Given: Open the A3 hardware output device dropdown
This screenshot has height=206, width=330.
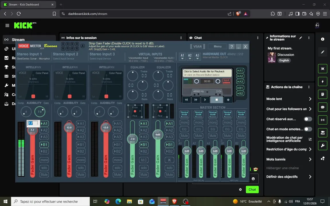Looking at the screenshot, I should tap(197, 57).
